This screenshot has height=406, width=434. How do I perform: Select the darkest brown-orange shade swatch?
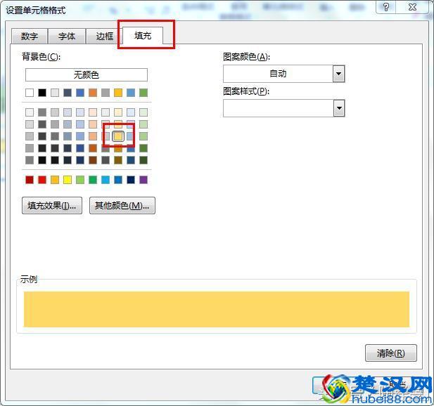(x=93, y=160)
